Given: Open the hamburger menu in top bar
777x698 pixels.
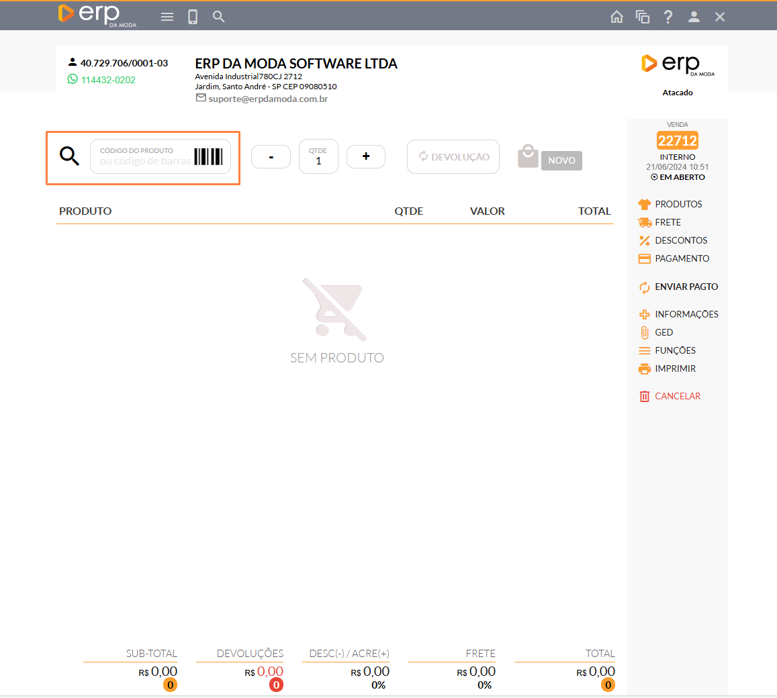Looking at the screenshot, I should pyautogui.click(x=167, y=17).
